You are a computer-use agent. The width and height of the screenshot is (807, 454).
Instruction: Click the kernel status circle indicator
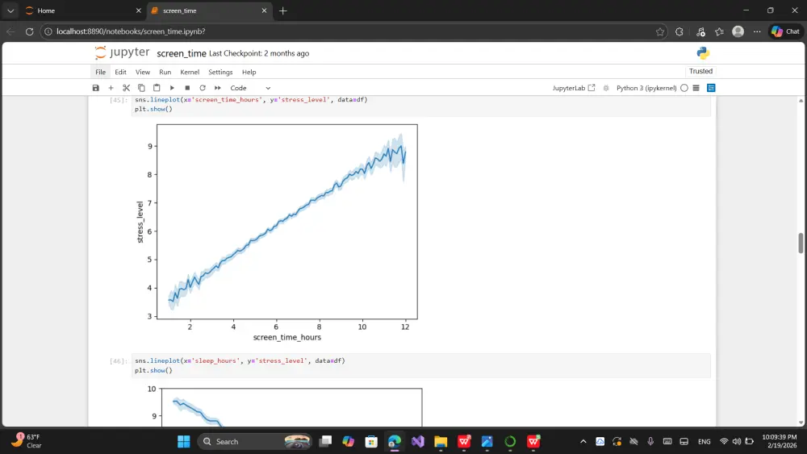pos(684,88)
